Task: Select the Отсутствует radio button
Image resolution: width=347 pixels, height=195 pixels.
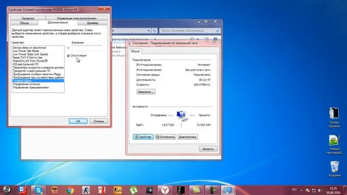Action: 68,56
